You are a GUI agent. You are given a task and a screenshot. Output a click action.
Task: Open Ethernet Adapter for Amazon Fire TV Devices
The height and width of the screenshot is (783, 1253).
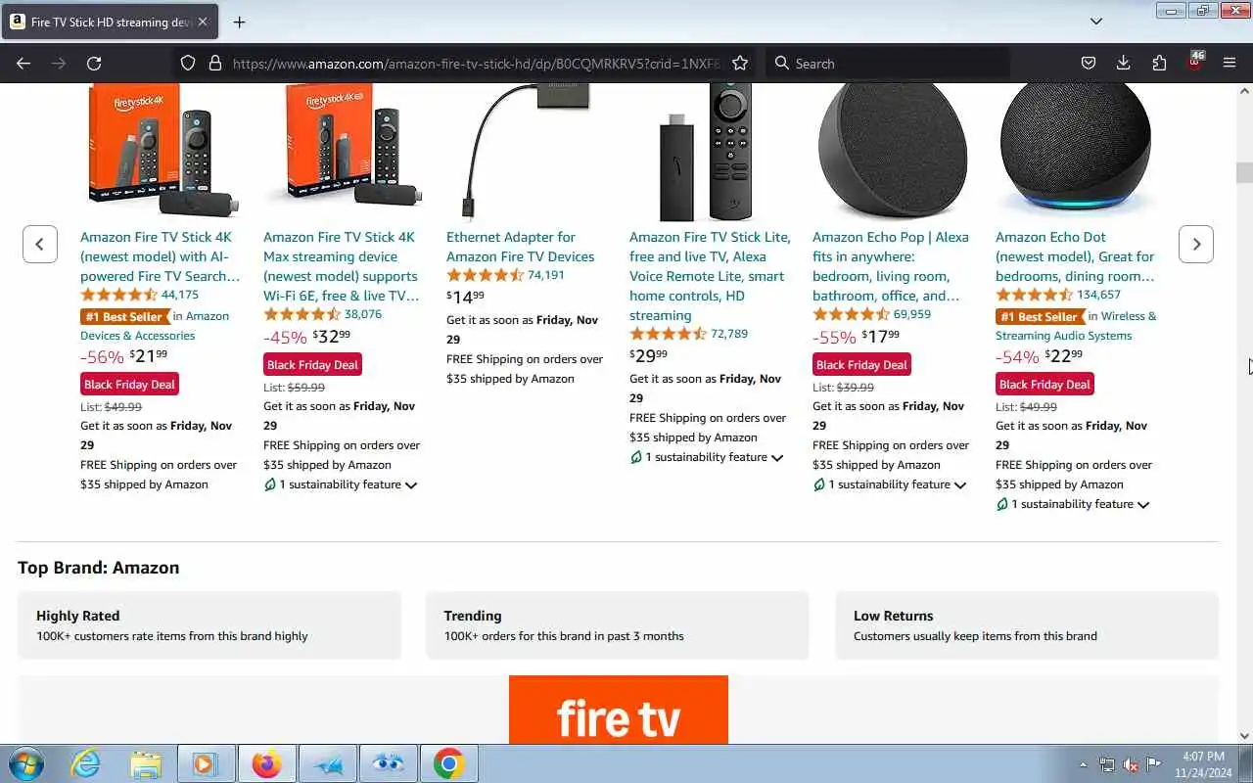pos(520,247)
